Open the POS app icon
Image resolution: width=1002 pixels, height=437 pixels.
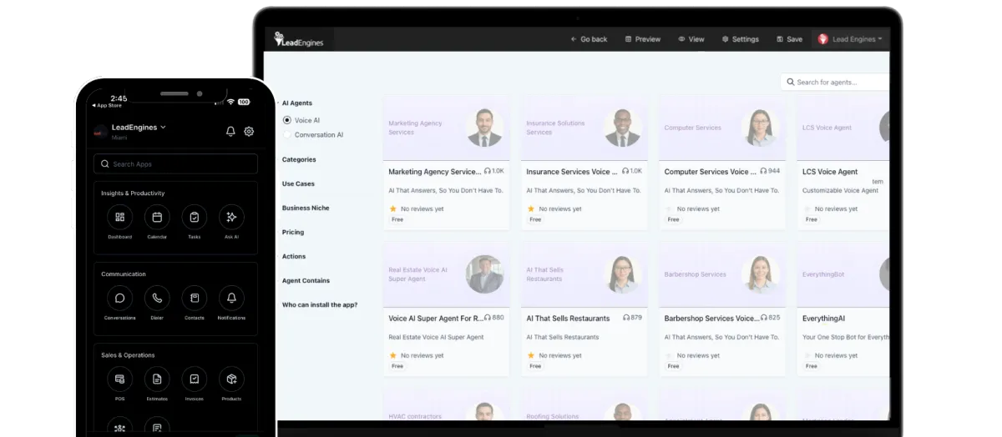pos(119,379)
